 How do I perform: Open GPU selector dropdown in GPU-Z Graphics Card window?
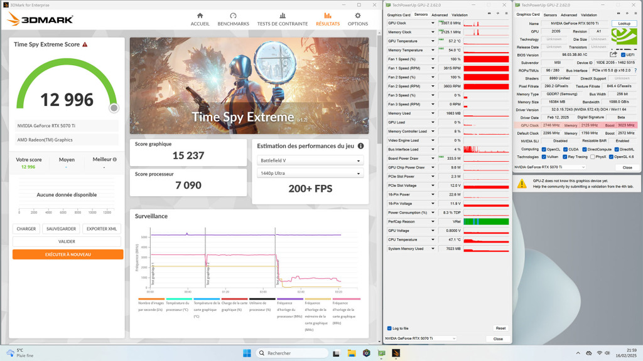550,167
